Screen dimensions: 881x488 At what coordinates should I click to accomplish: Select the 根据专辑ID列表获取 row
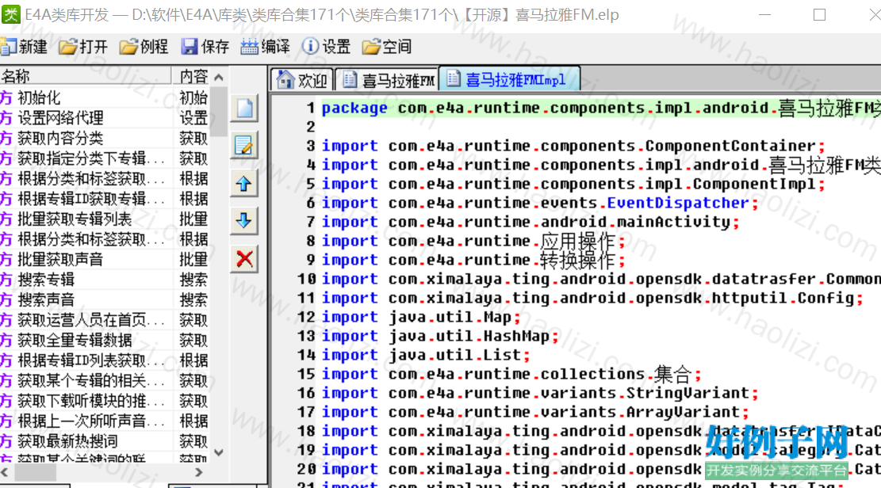(105, 360)
